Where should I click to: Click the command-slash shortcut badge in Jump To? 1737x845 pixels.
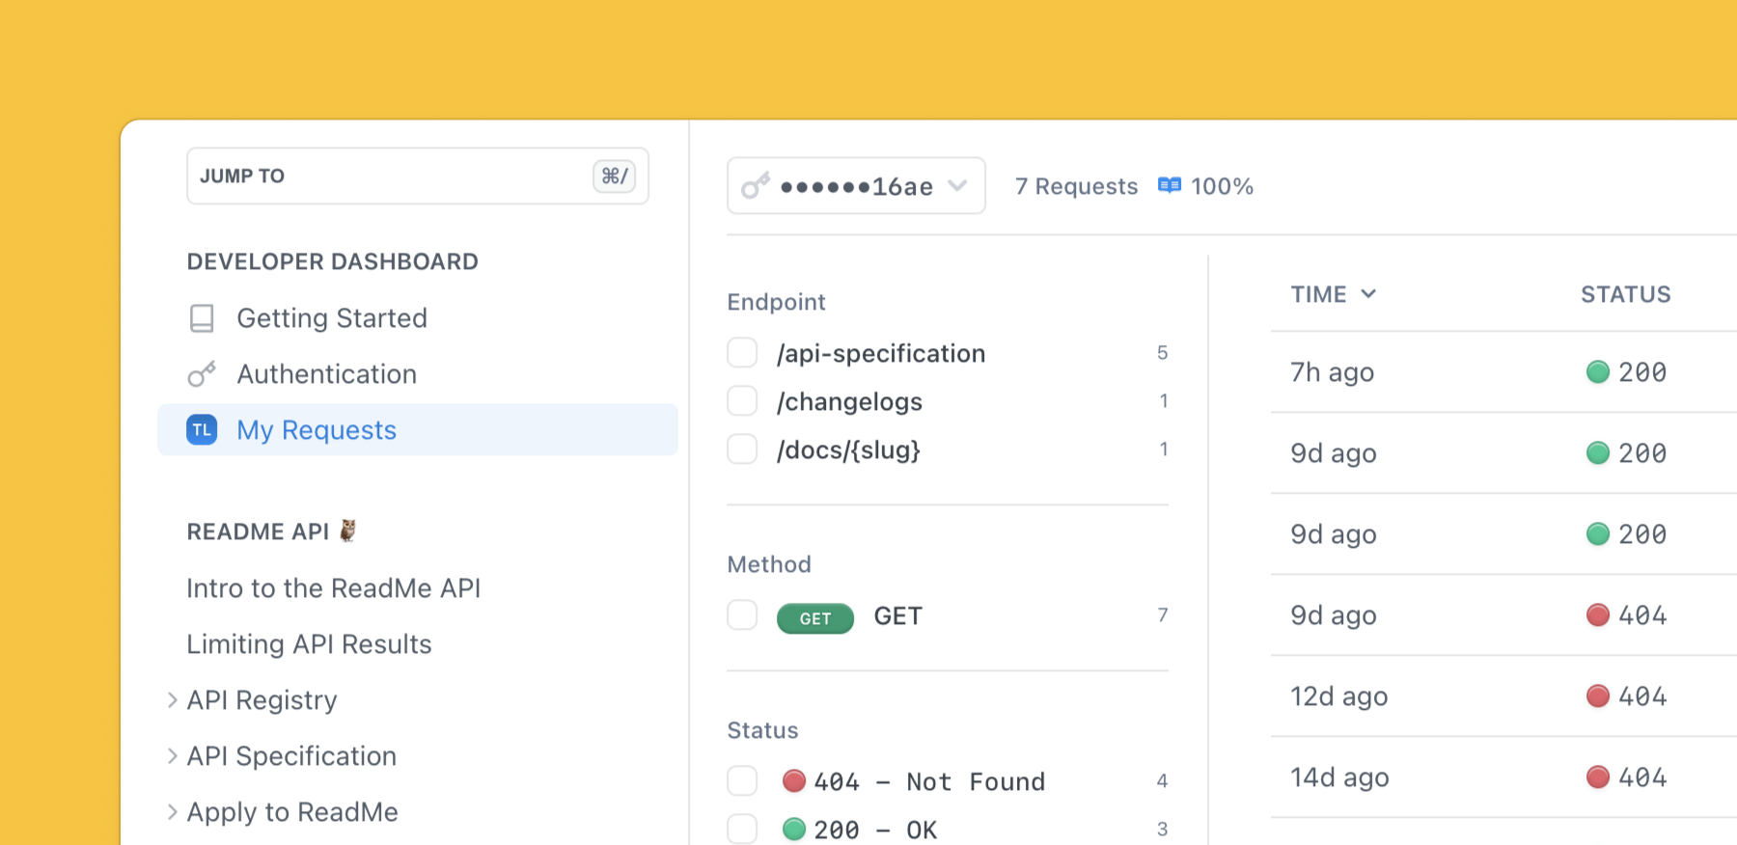pos(615,176)
